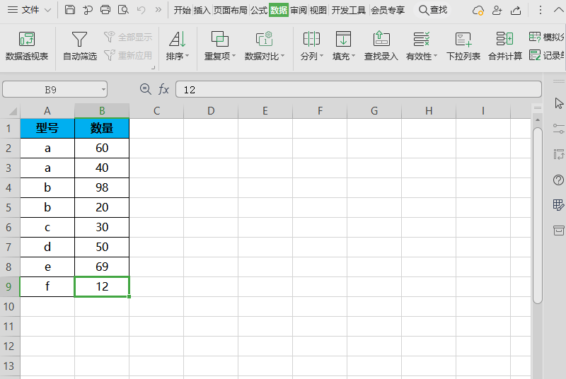Click the 查找录入 lookup entry icon
The height and width of the screenshot is (379, 566).
coord(381,40)
